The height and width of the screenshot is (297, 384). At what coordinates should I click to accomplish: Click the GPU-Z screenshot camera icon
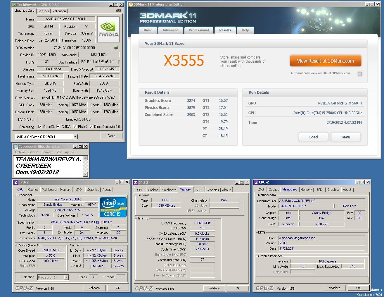118,11
